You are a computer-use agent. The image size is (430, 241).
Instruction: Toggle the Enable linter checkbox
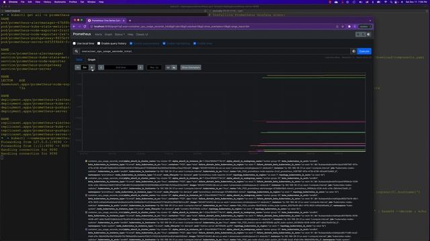point(195,44)
